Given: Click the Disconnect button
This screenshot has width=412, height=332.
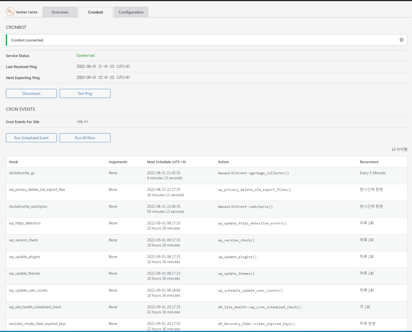Looking at the screenshot, I should pyautogui.click(x=31, y=93).
